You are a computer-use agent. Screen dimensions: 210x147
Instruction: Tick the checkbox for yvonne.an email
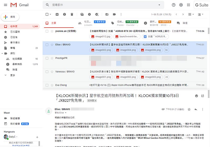click(x=47, y=31)
